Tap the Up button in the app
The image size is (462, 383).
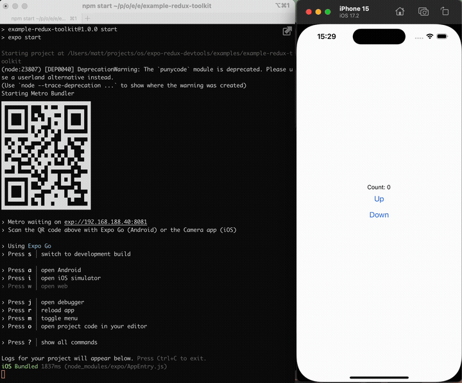coord(379,199)
